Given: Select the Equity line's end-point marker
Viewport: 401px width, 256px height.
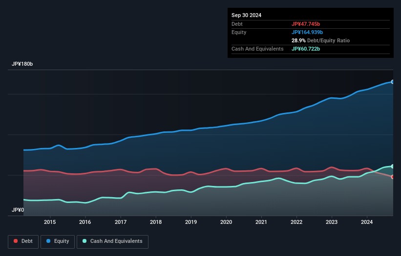Looking at the screenshot, I should point(392,82).
